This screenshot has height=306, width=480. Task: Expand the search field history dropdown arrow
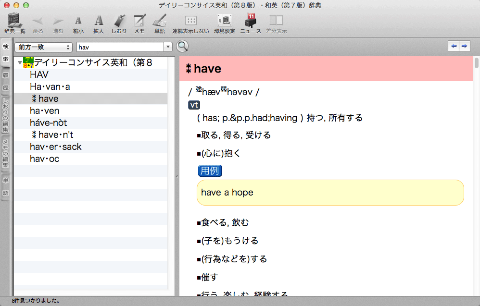(168, 47)
